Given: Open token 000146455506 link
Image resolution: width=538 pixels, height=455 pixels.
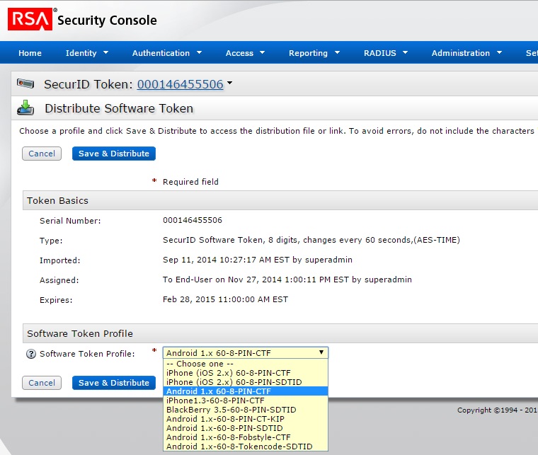Looking at the screenshot, I should [x=180, y=85].
